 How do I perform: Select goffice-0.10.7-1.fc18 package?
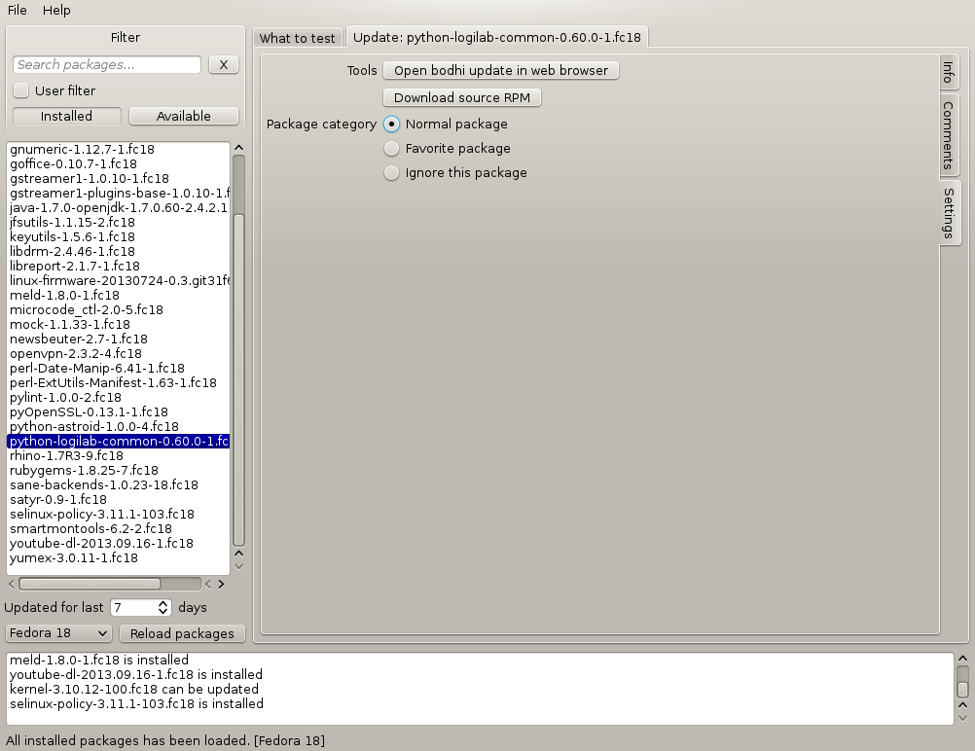[118, 164]
